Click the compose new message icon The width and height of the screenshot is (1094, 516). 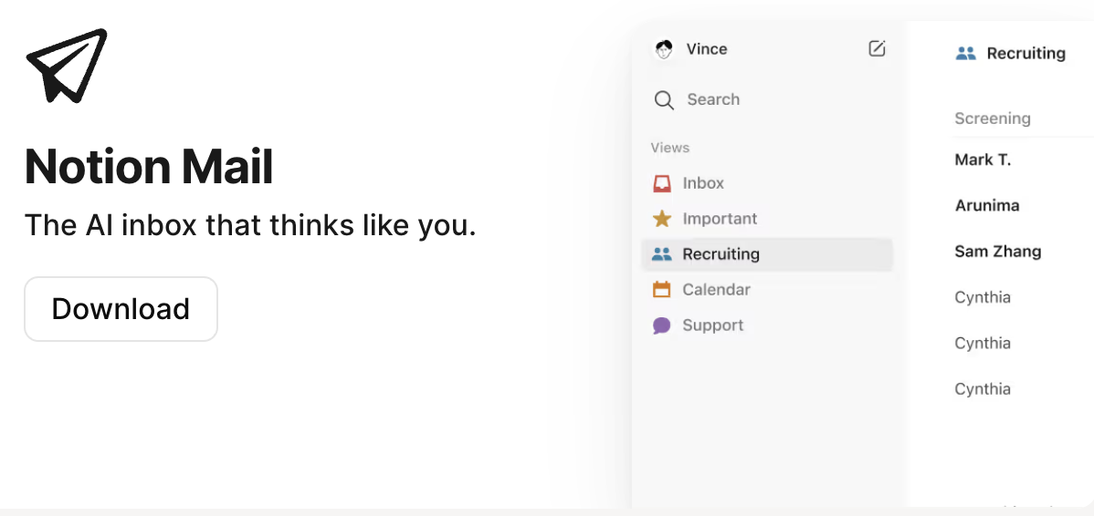point(877,49)
